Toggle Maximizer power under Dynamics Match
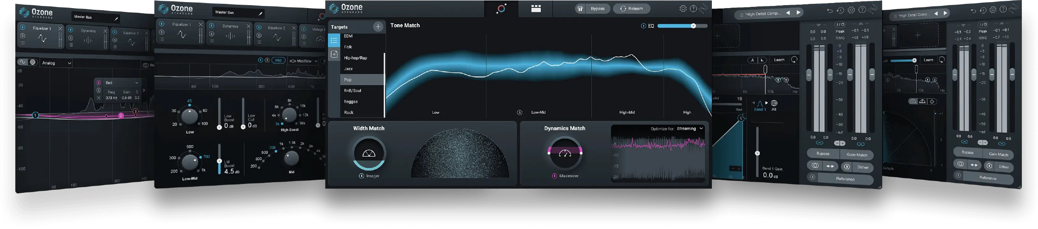The width and height of the screenshot is (1038, 229). click(x=554, y=176)
